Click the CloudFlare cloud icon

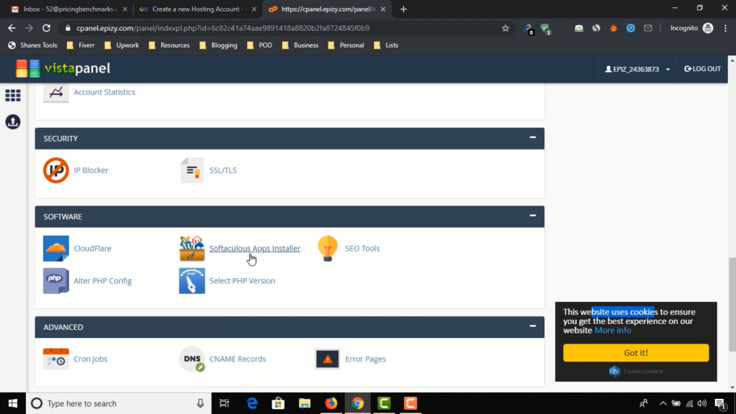pos(56,248)
